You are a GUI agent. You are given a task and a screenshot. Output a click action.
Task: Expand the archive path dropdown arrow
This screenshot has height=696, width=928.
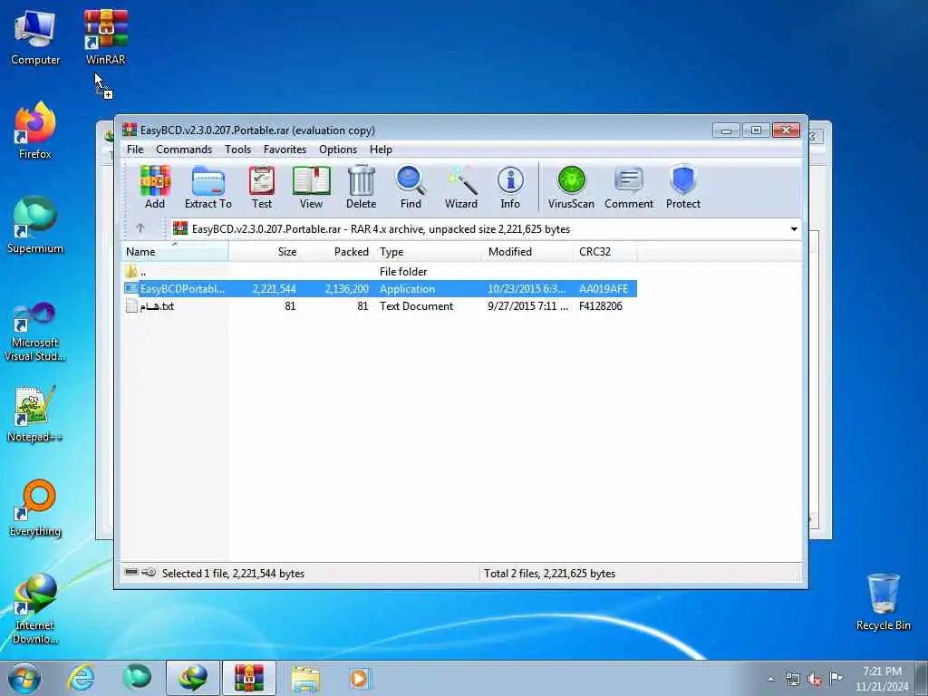[794, 229]
